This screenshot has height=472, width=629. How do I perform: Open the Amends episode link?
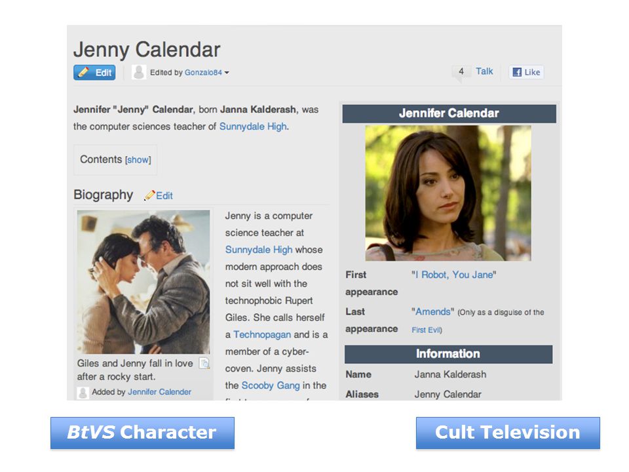coord(433,312)
